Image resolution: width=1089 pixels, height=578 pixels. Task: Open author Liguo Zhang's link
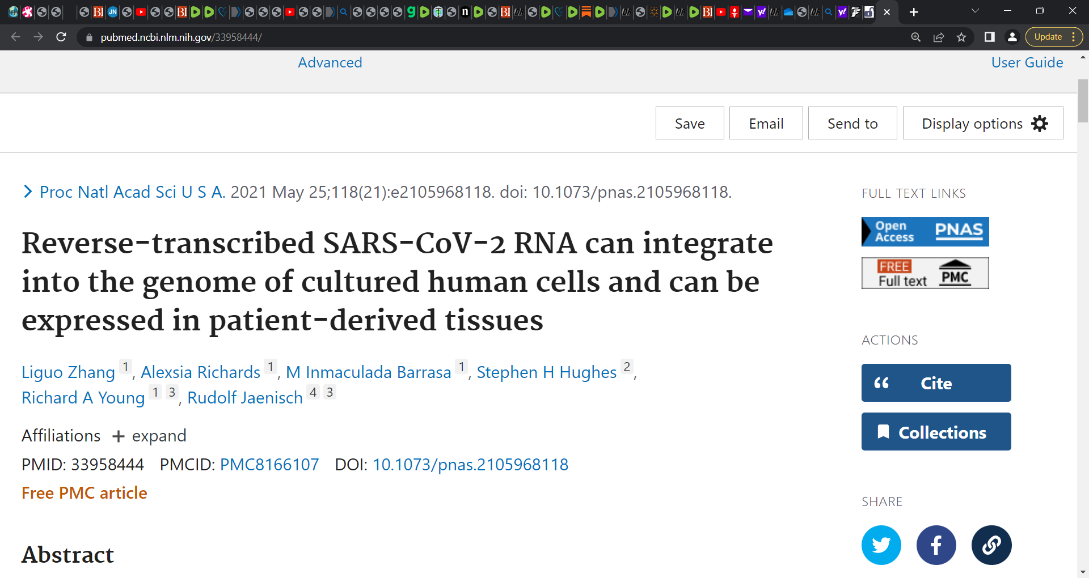click(68, 372)
